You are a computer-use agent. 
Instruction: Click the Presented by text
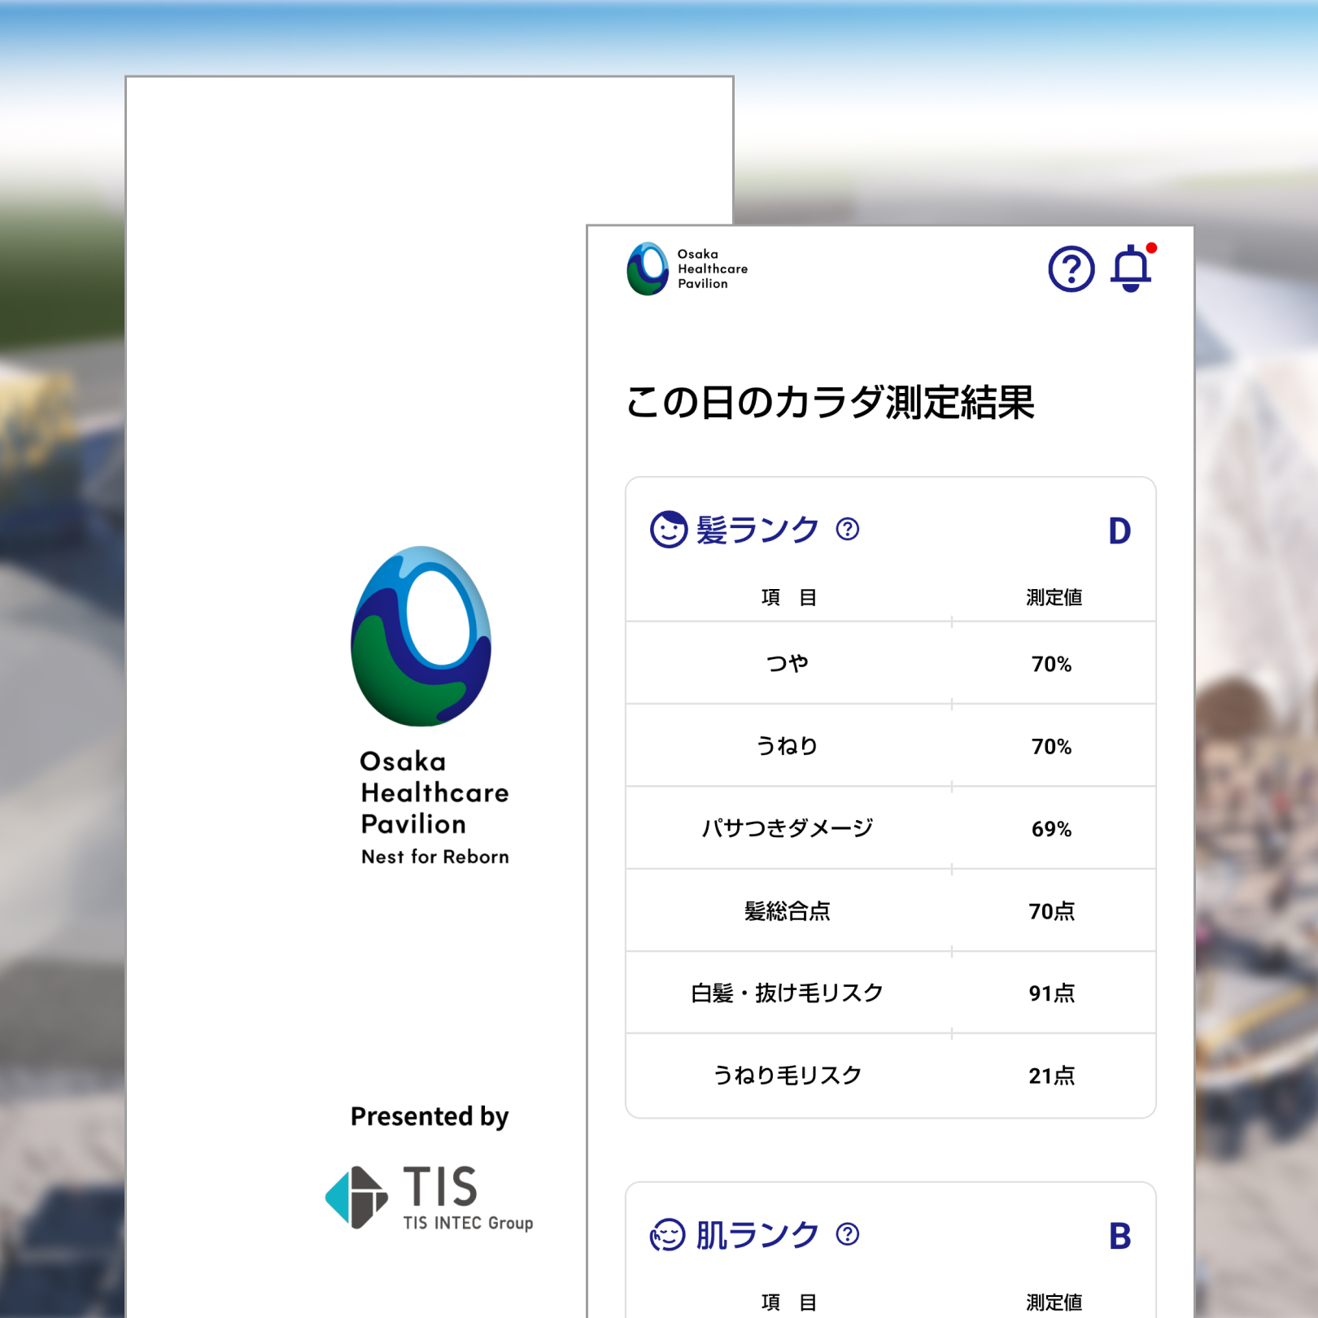tap(430, 1117)
